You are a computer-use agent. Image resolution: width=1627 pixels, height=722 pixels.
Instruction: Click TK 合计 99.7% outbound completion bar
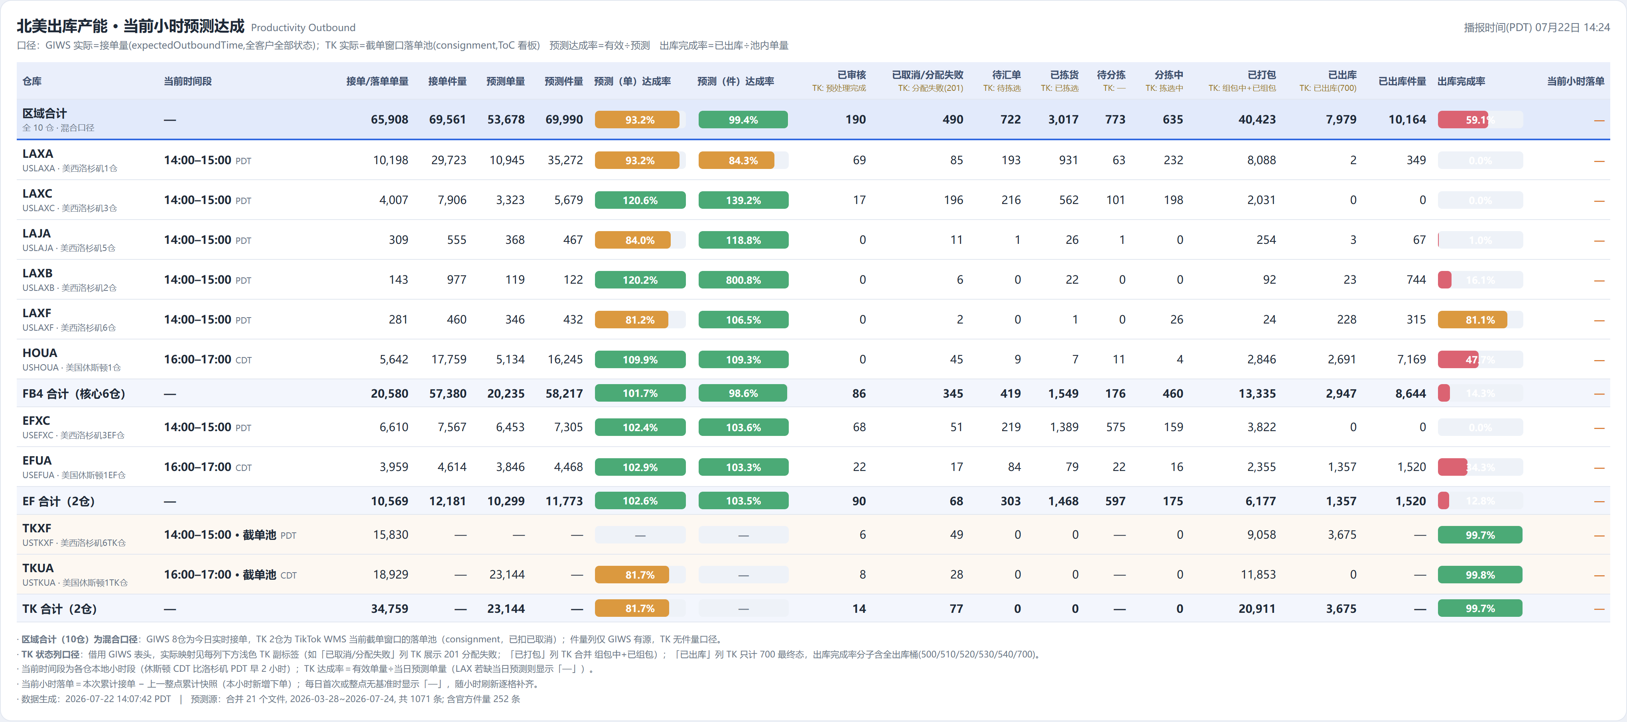(1480, 608)
